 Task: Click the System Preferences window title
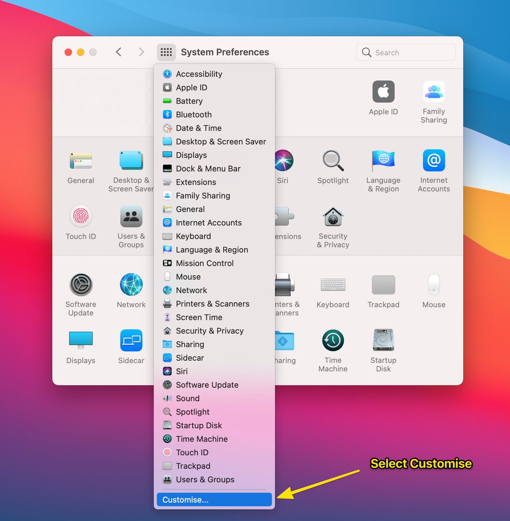coord(225,52)
